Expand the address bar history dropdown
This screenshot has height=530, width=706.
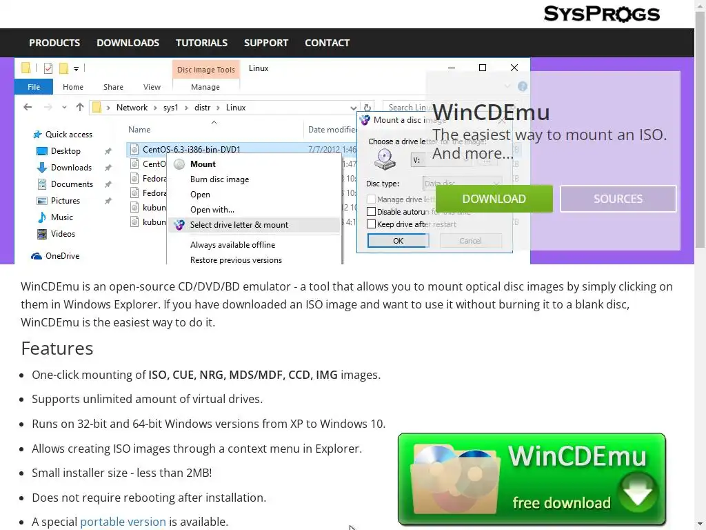[354, 108]
